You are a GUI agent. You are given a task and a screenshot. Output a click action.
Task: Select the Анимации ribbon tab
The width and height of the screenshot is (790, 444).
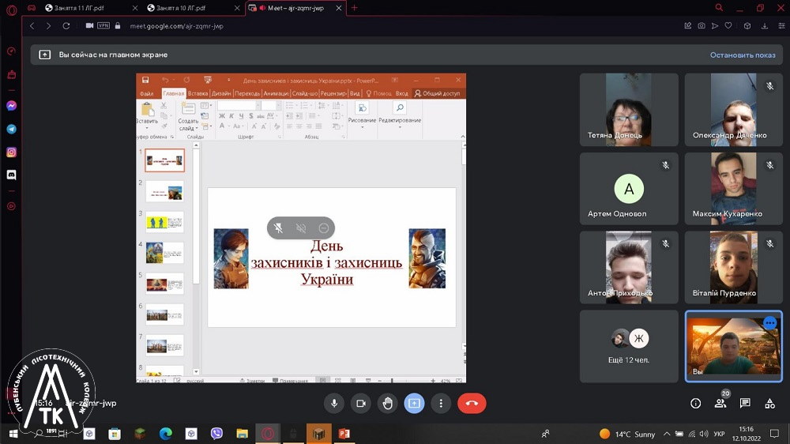point(276,94)
